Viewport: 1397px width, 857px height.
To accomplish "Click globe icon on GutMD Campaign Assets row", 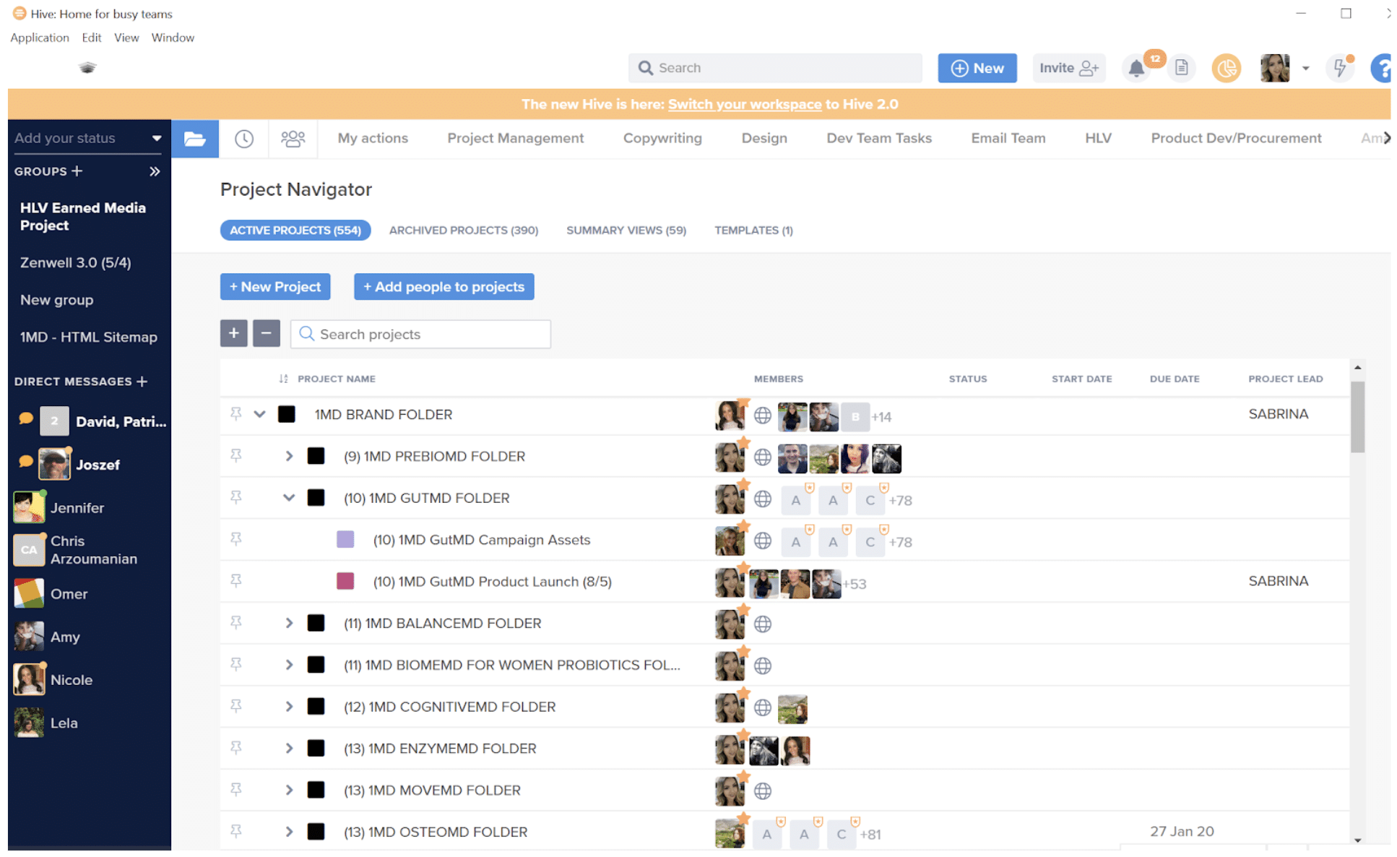I will pyautogui.click(x=763, y=541).
